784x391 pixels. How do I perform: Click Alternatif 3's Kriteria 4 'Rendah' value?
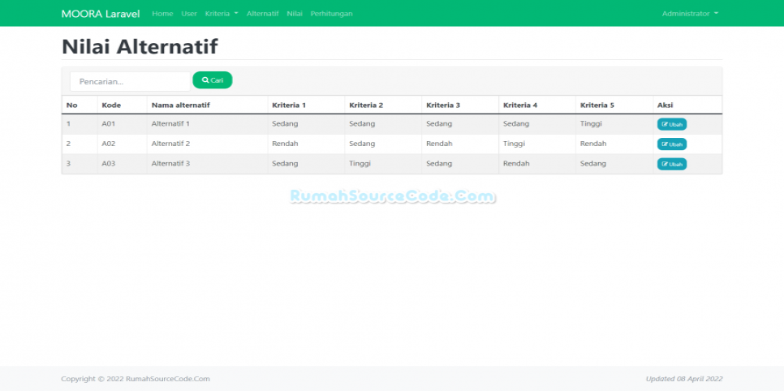click(x=516, y=164)
